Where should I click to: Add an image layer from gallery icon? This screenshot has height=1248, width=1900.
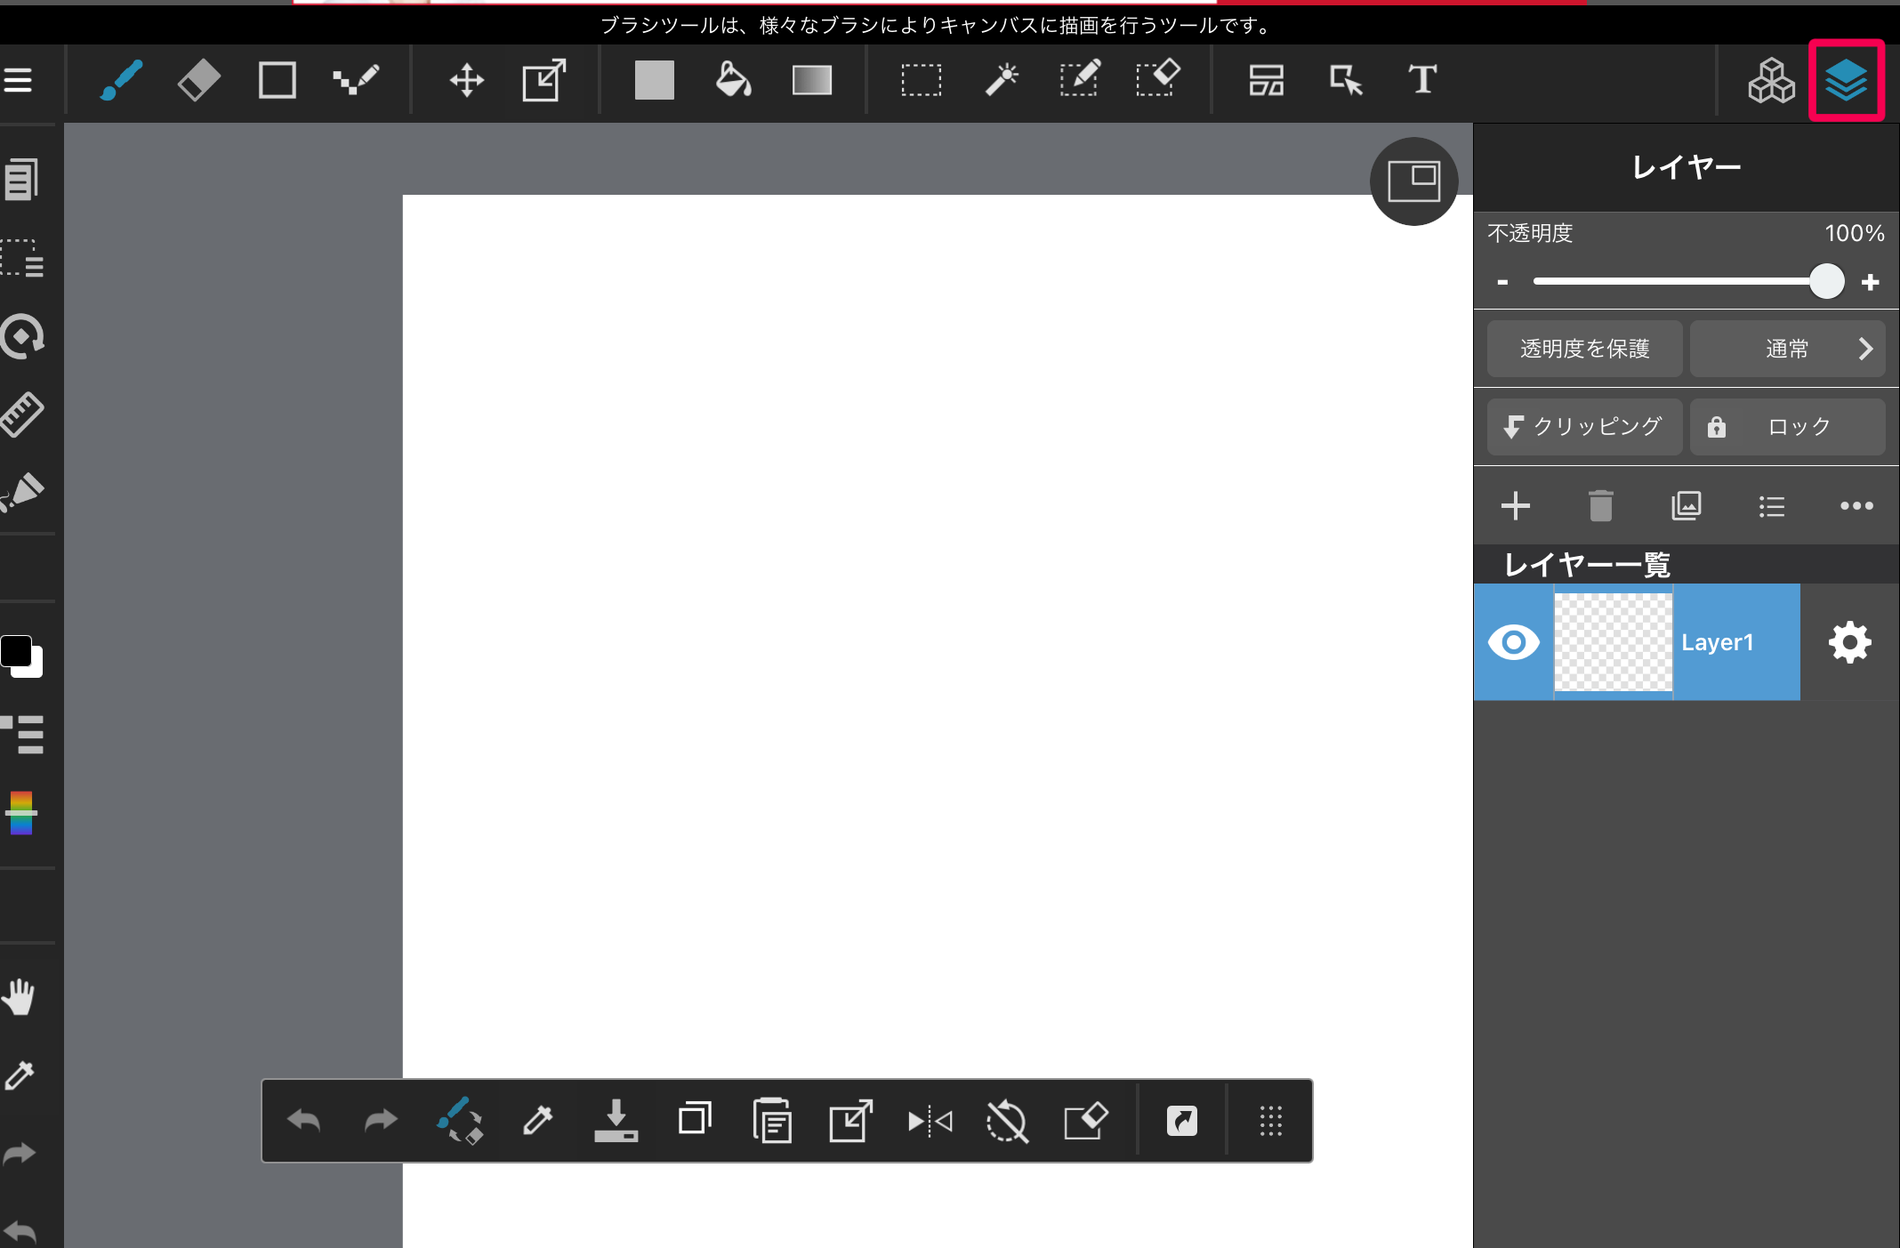tap(1686, 506)
